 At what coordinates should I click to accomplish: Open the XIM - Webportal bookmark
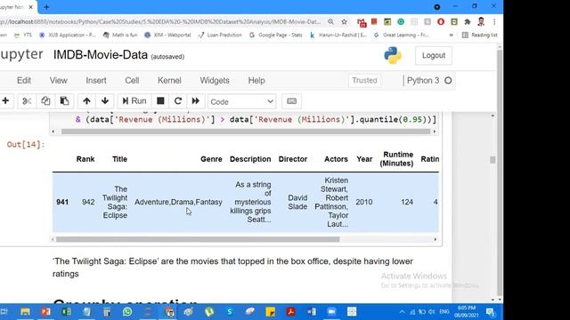[167, 35]
